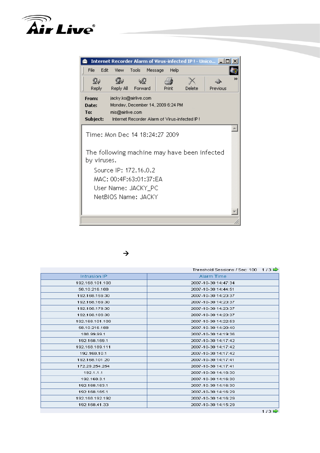Maximize the email window
Image resolution: width=320 pixels, height=453 pixels.
(x=228, y=61)
